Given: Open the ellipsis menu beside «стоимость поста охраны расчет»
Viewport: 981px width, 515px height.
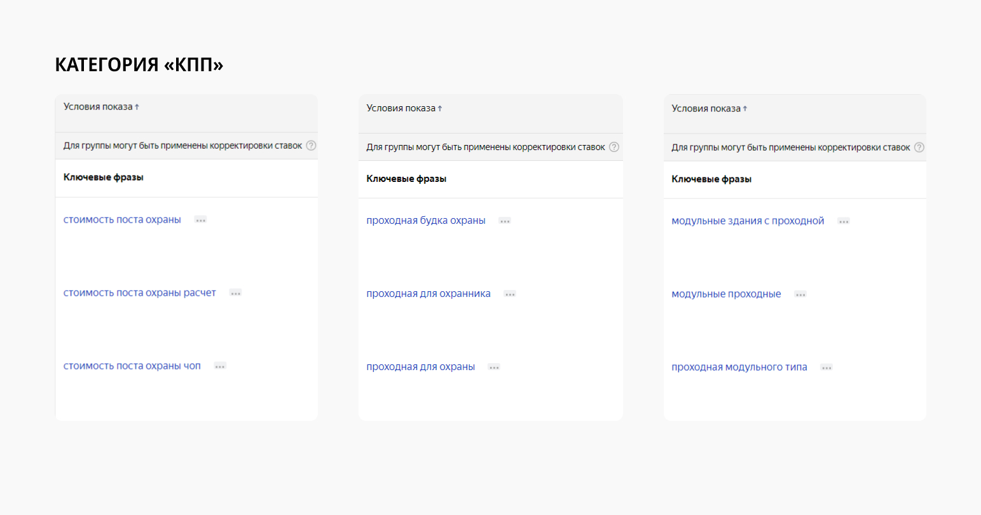Looking at the screenshot, I should pyautogui.click(x=235, y=293).
